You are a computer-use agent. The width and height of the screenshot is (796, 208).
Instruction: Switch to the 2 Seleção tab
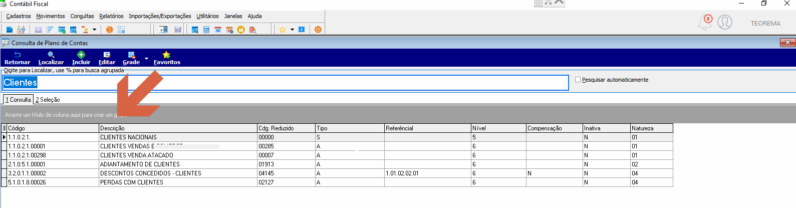point(48,100)
